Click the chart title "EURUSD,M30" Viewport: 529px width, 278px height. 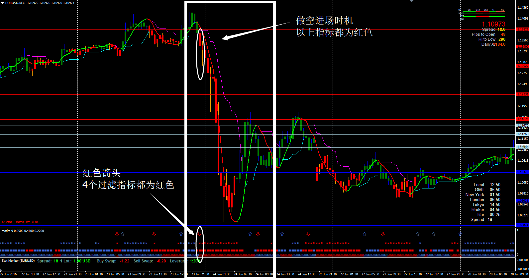click(x=15, y=3)
